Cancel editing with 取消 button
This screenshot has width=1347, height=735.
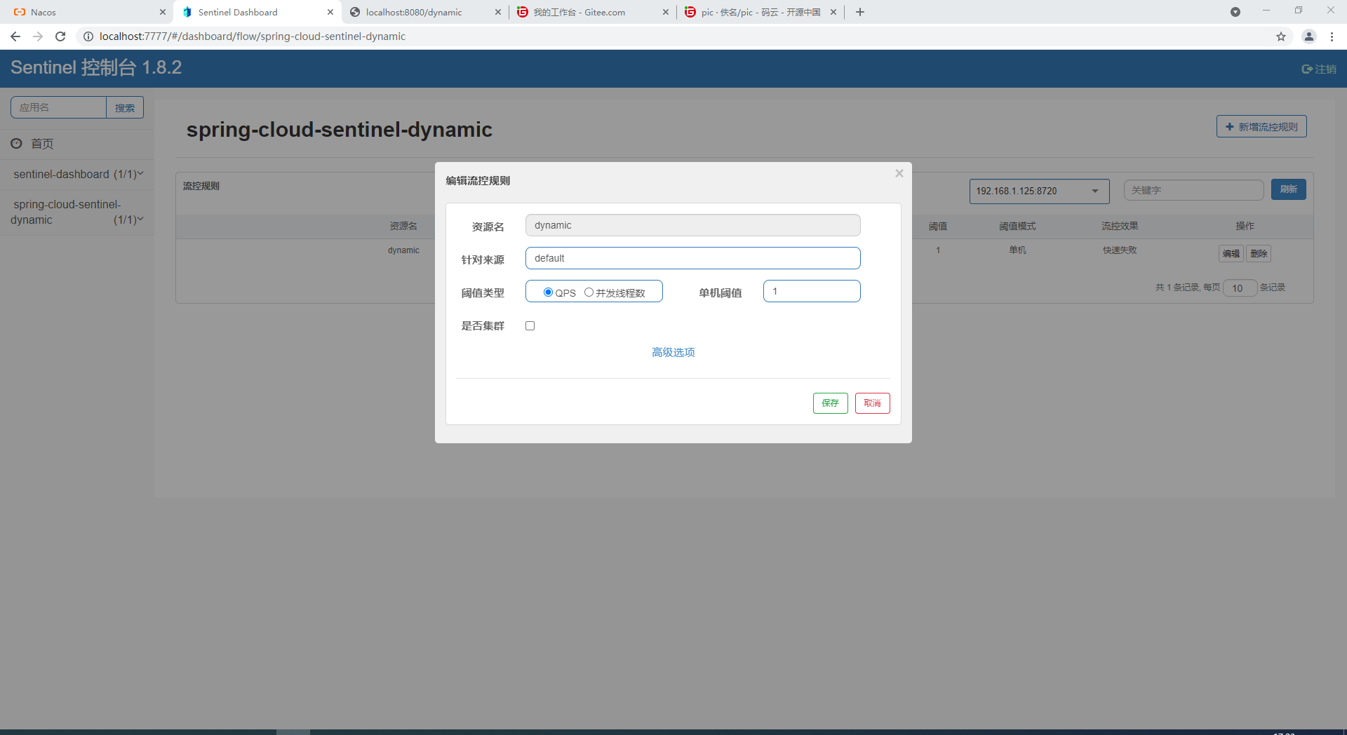pyautogui.click(x=873, y=403)
